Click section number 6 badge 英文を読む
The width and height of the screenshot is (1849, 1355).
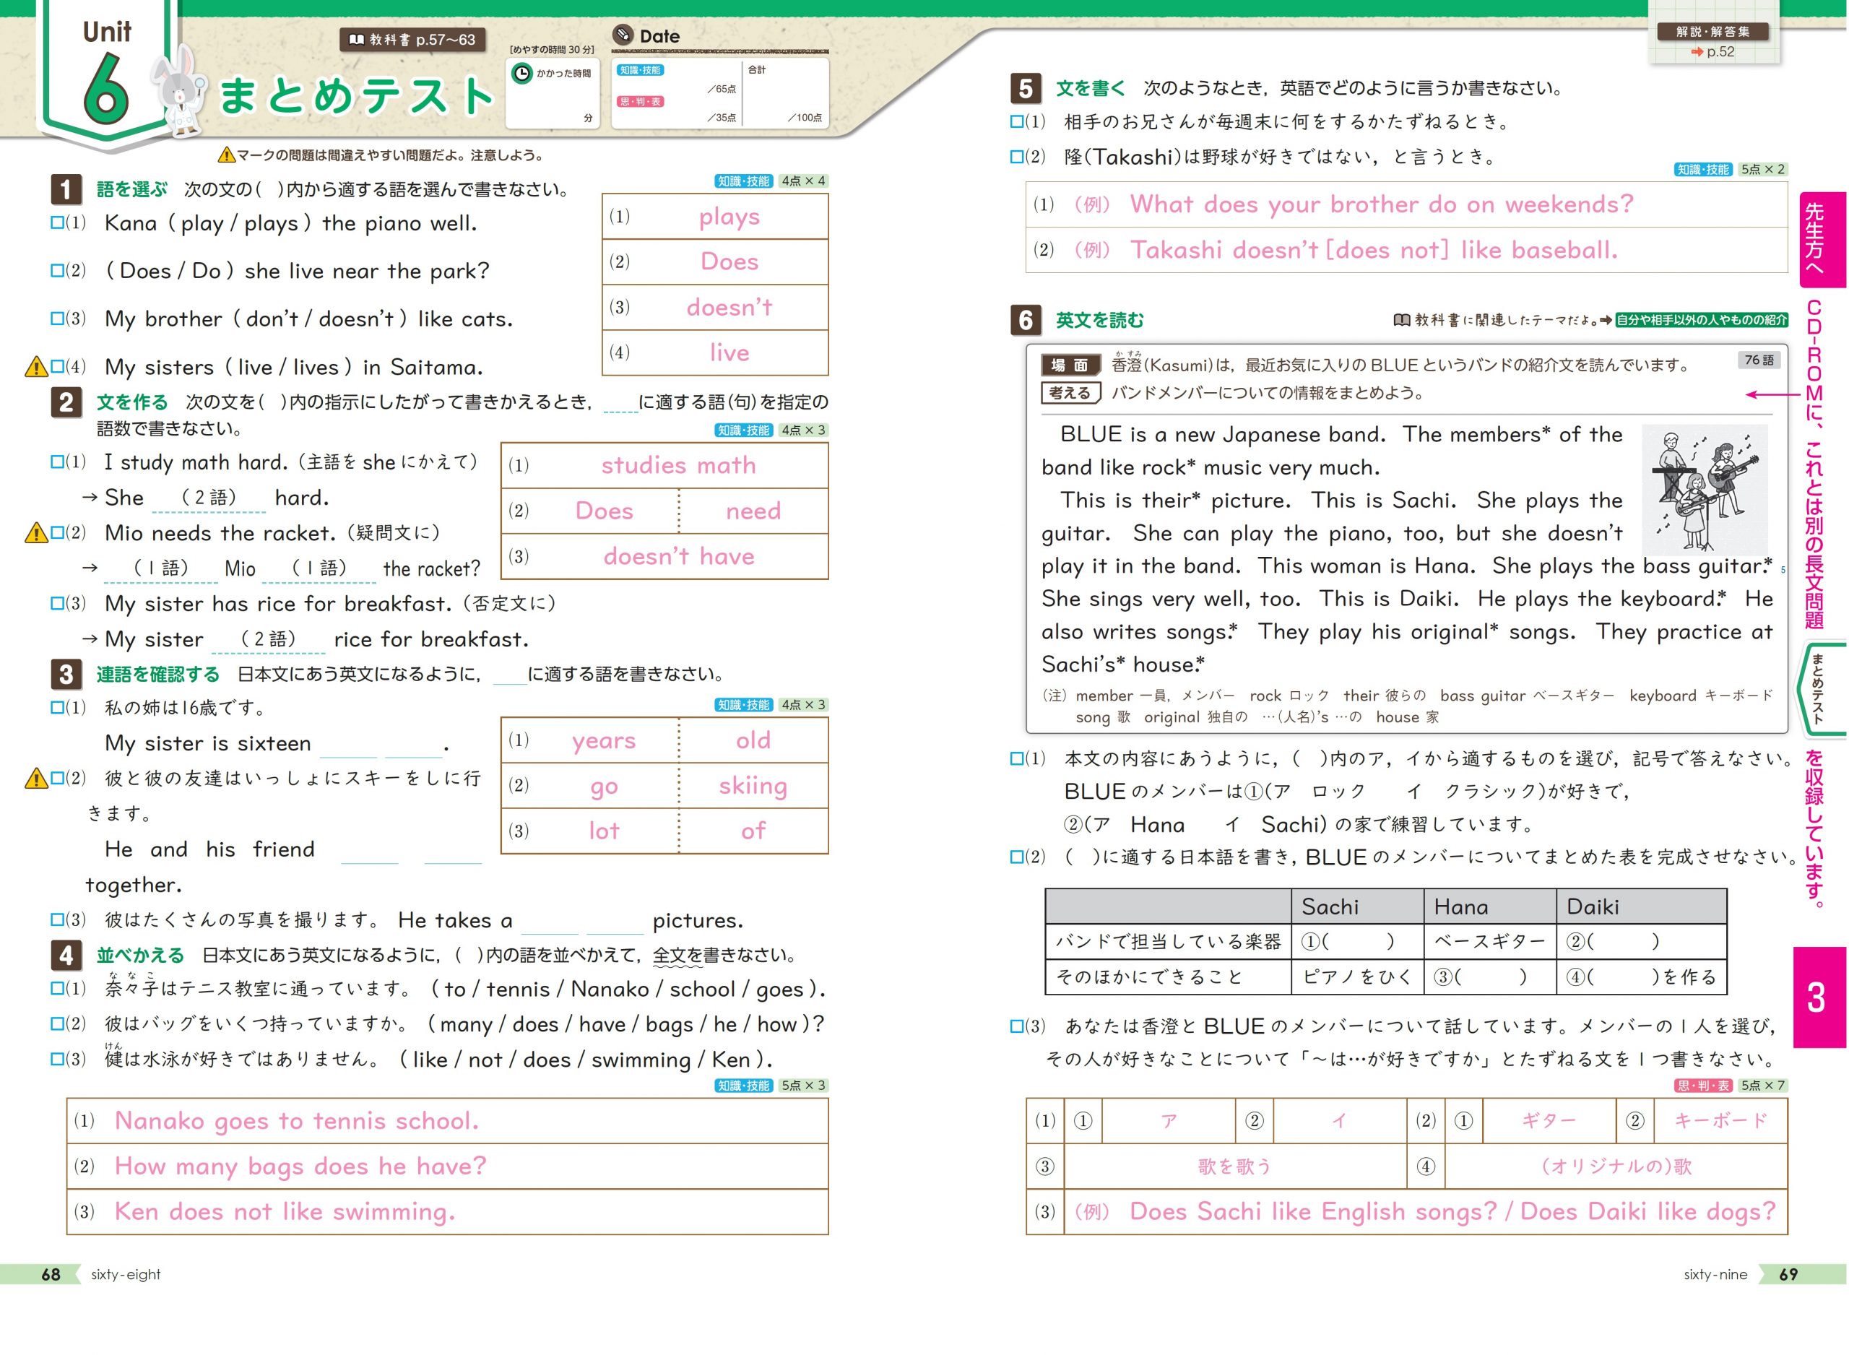click(1026, 320)
